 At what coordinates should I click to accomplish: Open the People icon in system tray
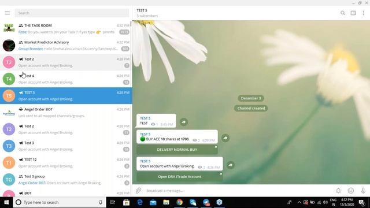[289, 202]
